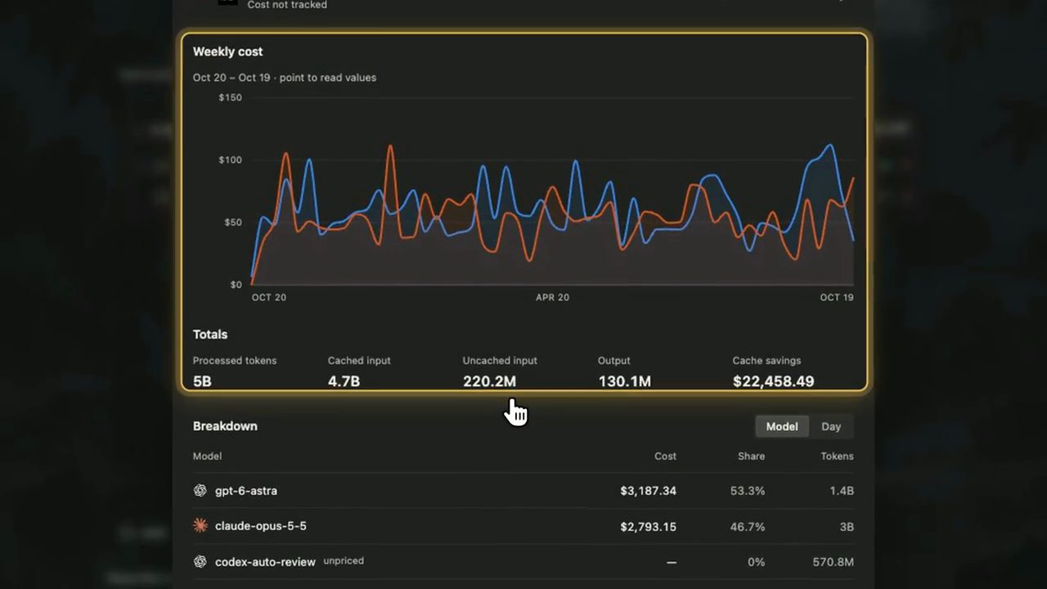The width and height of the screenshot is (1047, 589).
Task: Click the codex-auto-review model name
Action: click(x=265, y=562)
